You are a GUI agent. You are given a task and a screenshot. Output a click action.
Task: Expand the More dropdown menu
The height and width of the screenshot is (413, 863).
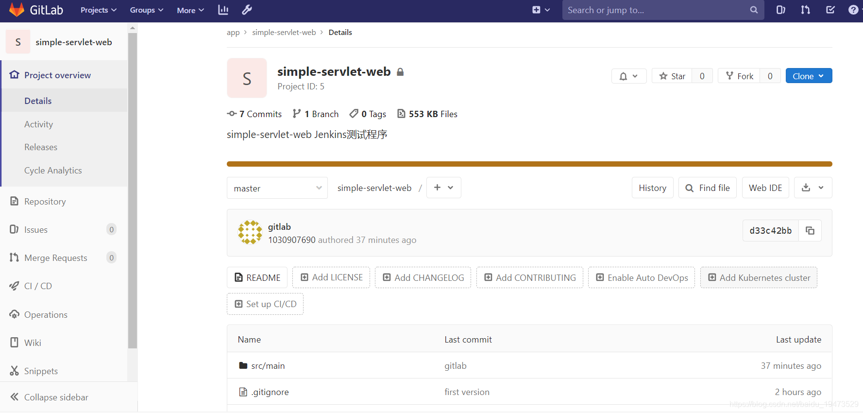point(190,10)
